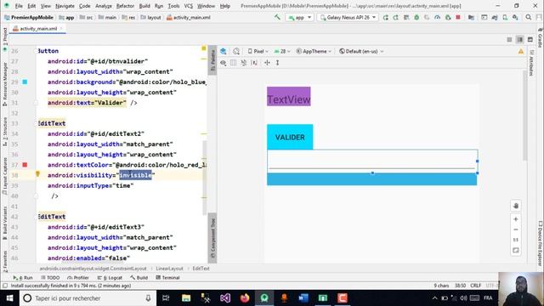Open the Analyze menu

[104, 6]
